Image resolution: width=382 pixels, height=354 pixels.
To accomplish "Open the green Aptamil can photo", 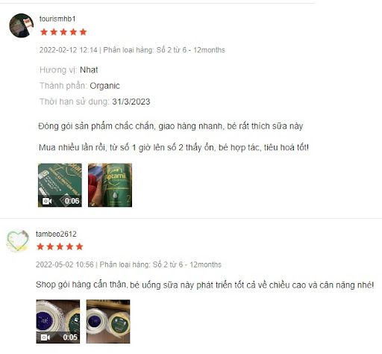I will (x=110, y=185).
